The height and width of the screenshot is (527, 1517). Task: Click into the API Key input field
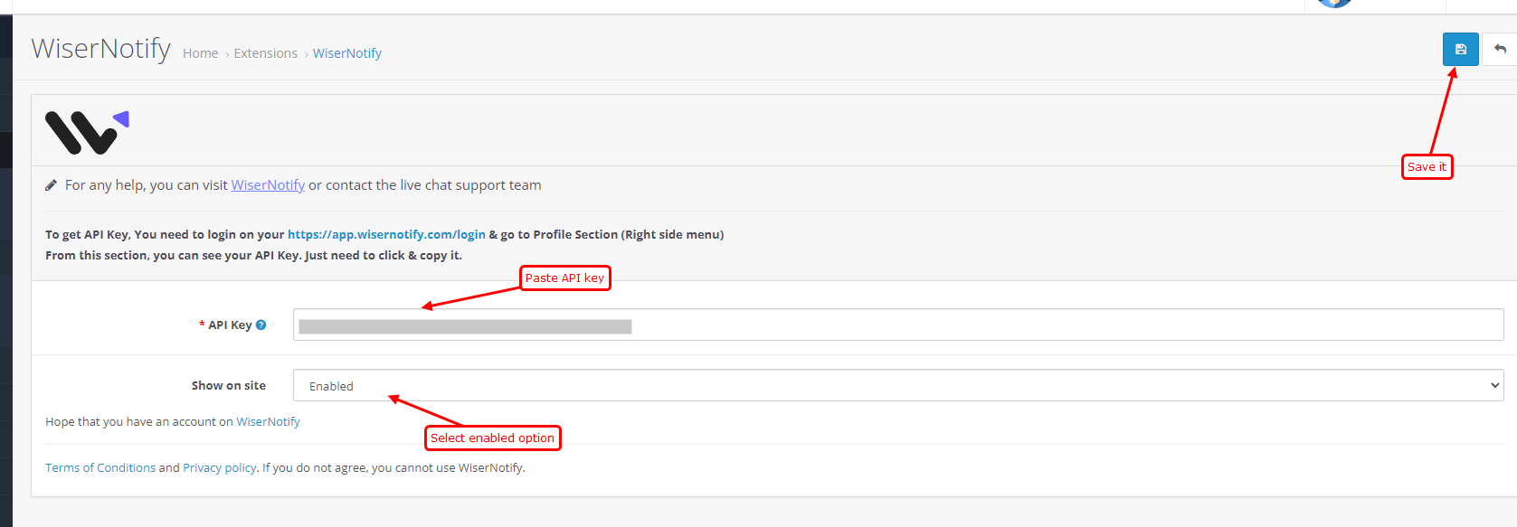898,325
